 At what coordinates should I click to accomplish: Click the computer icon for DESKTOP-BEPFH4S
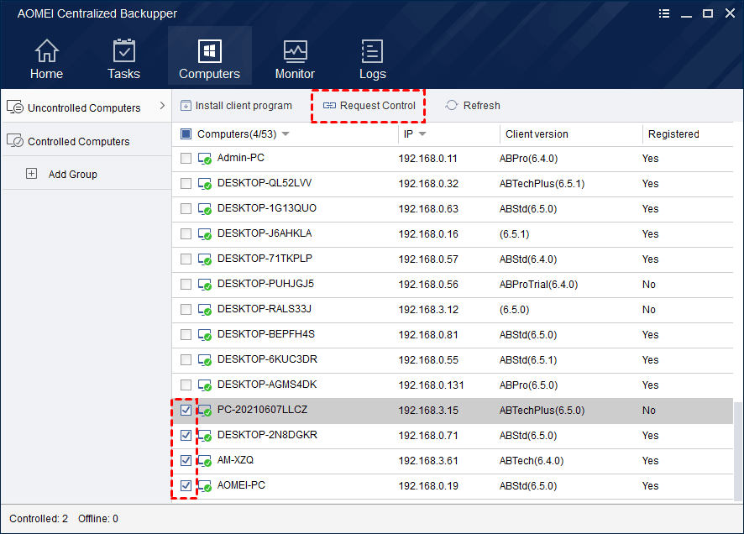205,334
